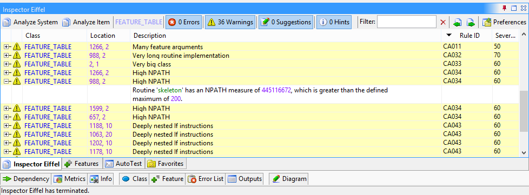Switch to the Inspector Eiffel tab

(x=31, y=164)
